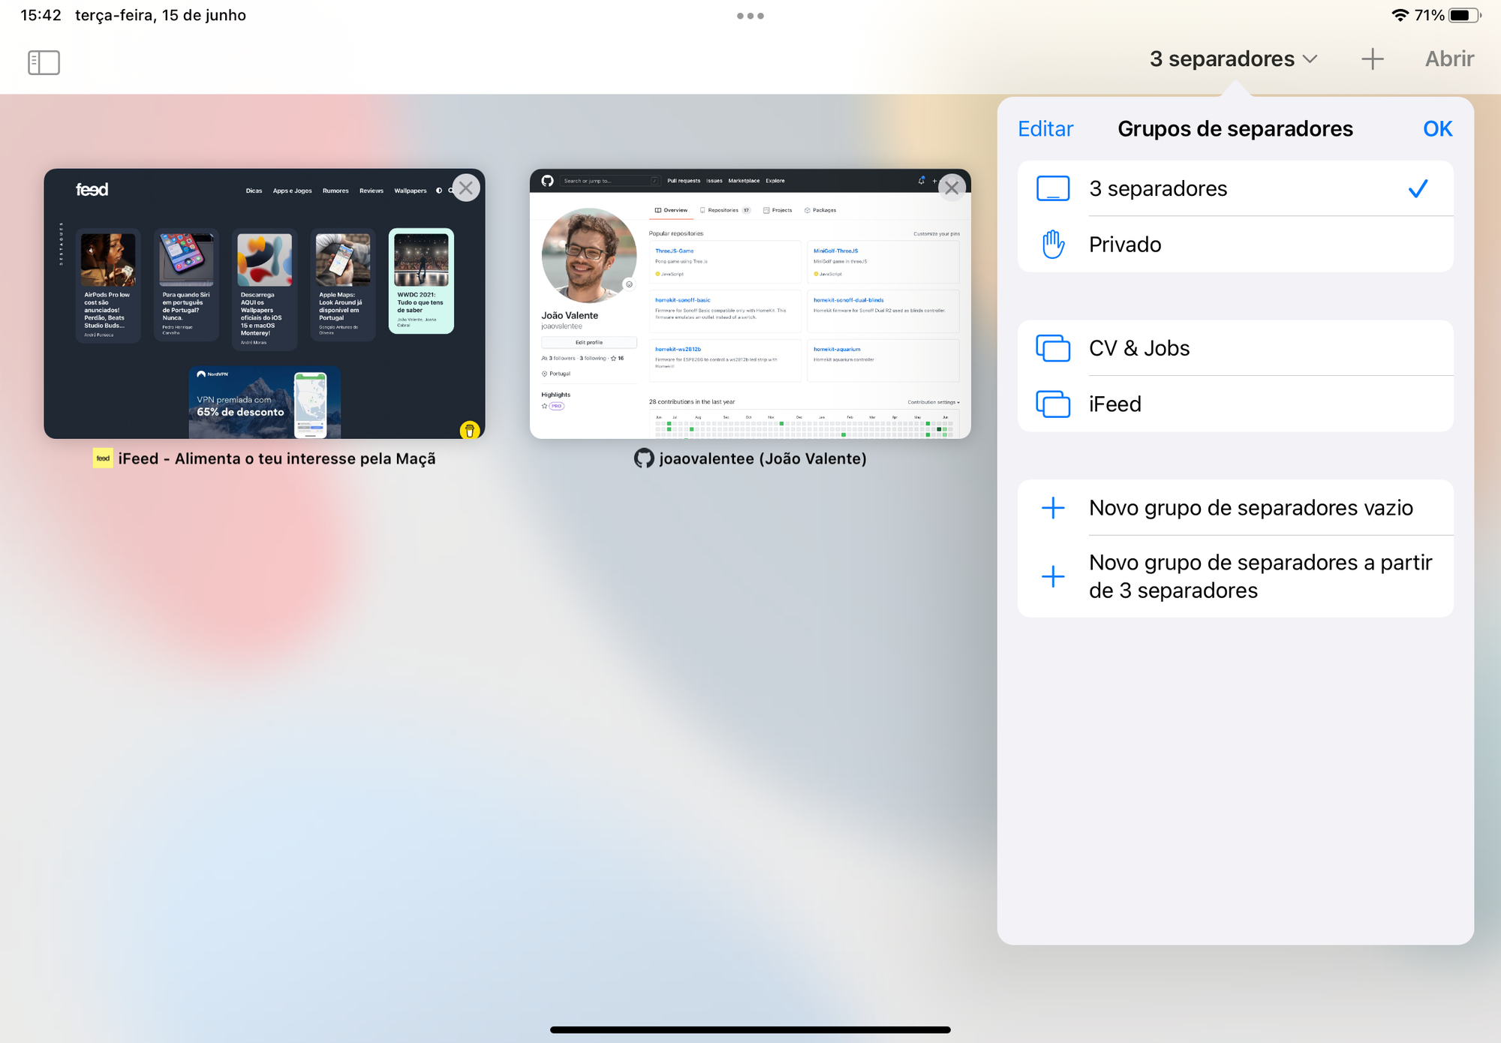Viewport: 1501px width, 1043px height.
Task: Tap the battery indicator
Action: (1465, 15)
